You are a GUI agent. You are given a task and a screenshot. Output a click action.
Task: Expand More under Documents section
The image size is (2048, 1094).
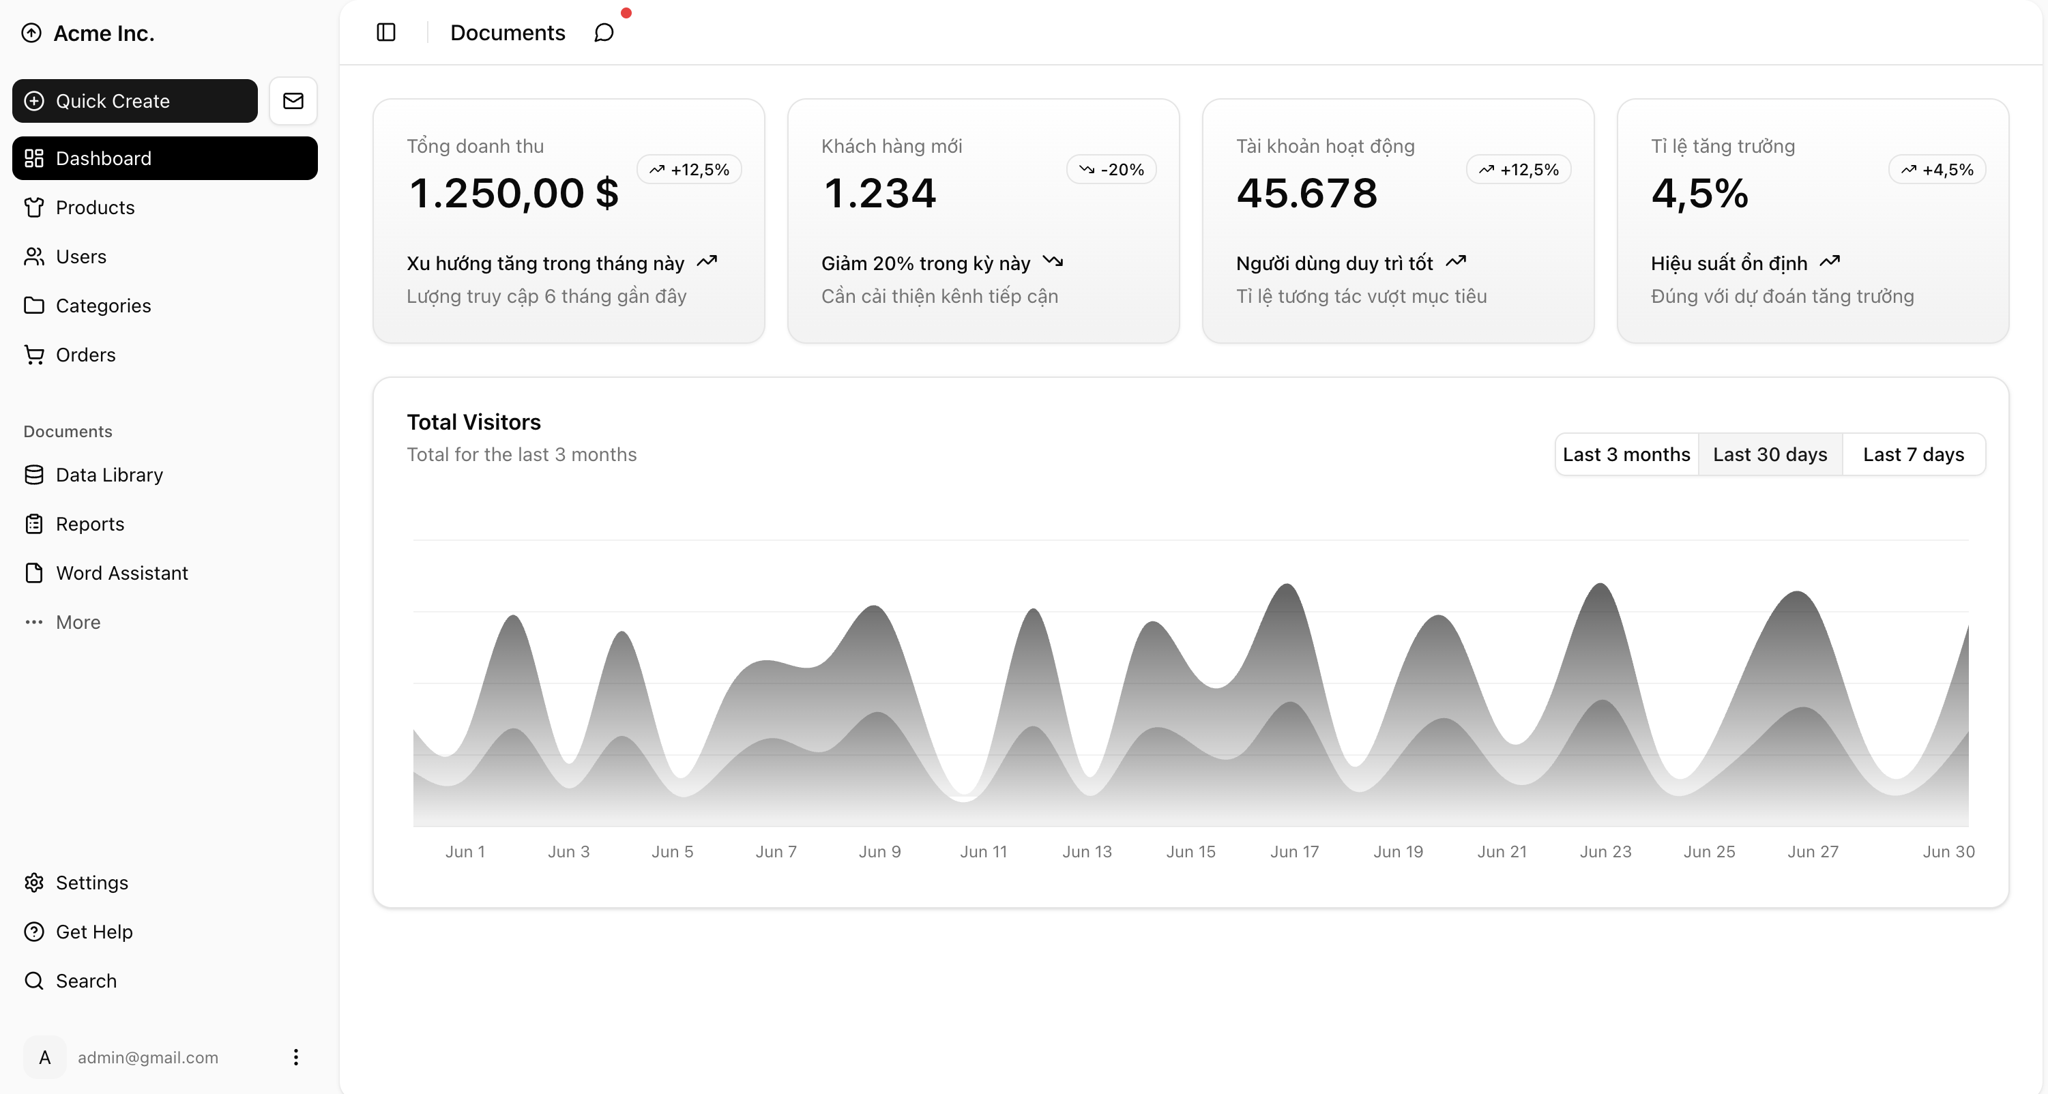pyautogui.click(x=78, y=623)
